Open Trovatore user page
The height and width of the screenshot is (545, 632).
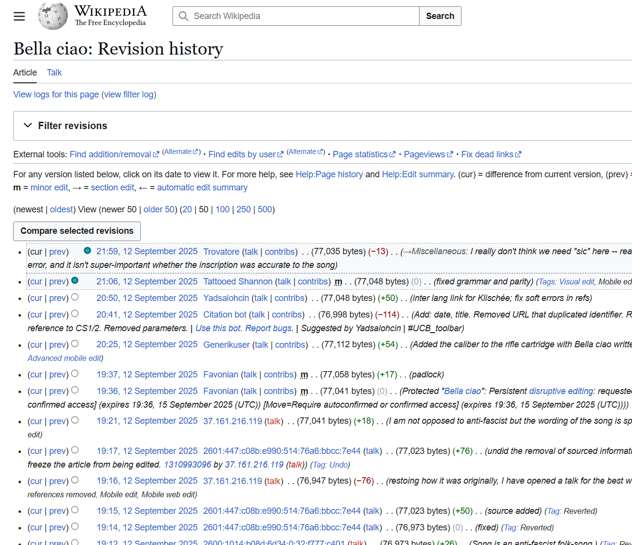[221, 252]
